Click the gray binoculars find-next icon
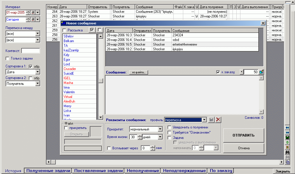Image resolution: width=295 pixels, height=174 pixels. pyautogui.click(x=287, y=157)
